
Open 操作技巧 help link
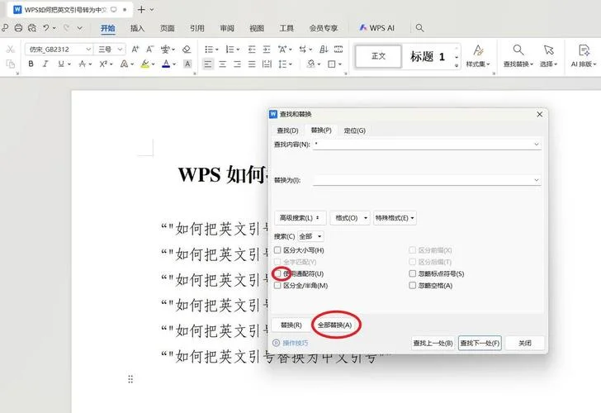290,343
